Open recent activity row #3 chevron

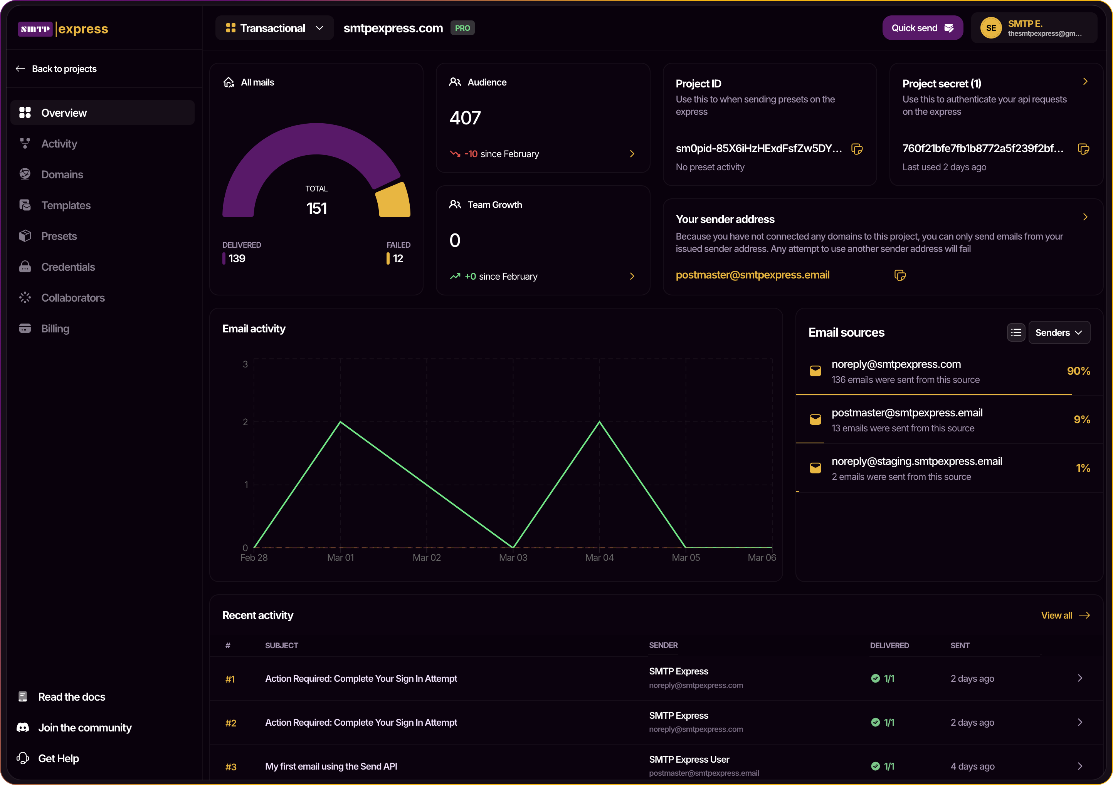click(1080, 766)
